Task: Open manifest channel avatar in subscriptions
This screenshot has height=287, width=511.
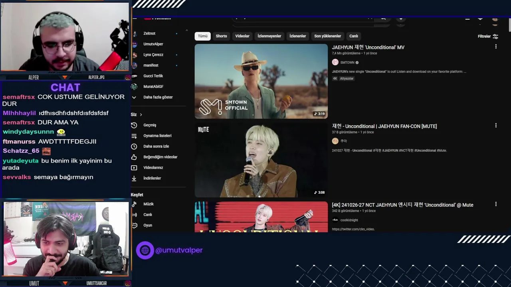Action: [135, 65]
